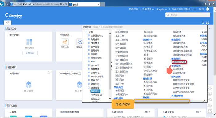Select the 基础资料 tree item
This screenshot has height=118, width=216.
click(x=95, y=91)
